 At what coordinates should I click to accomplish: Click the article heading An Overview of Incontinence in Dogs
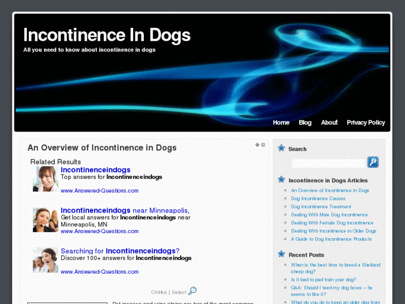pyautogui.click(x=102, y=148)
